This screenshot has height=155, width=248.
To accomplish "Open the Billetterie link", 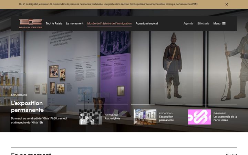I will click(203, 23).
